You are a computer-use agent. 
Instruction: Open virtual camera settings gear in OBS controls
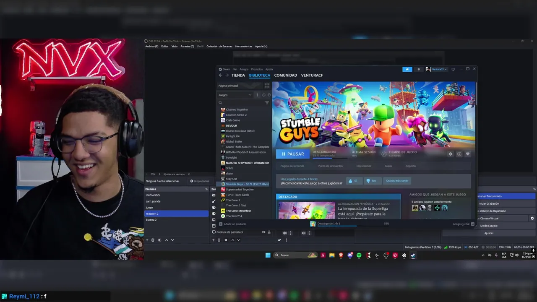(532, 219)
